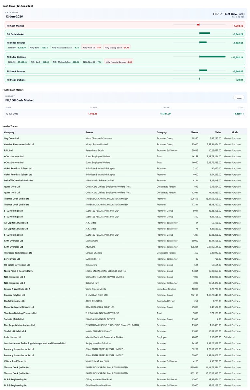The width and height of the screenshot is (250, 390).
Task: Click the Value column header
Action: point(218,132)
